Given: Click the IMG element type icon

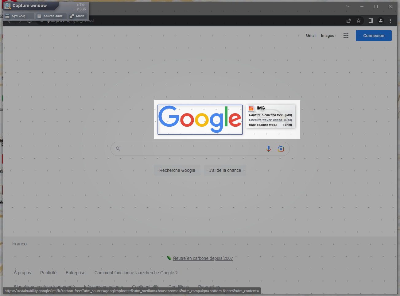Looking at the screenshot, I should point(251,108).
